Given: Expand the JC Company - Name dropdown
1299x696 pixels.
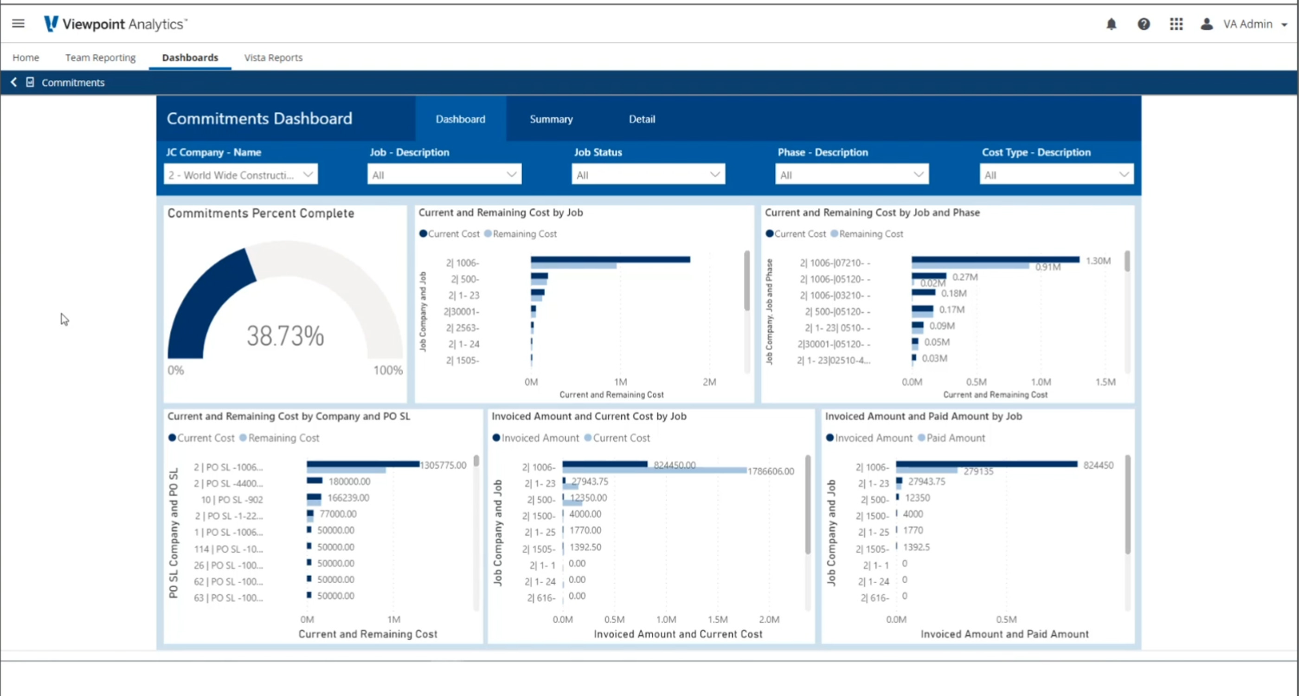Looking at the screenshot, I should [240, 174].
